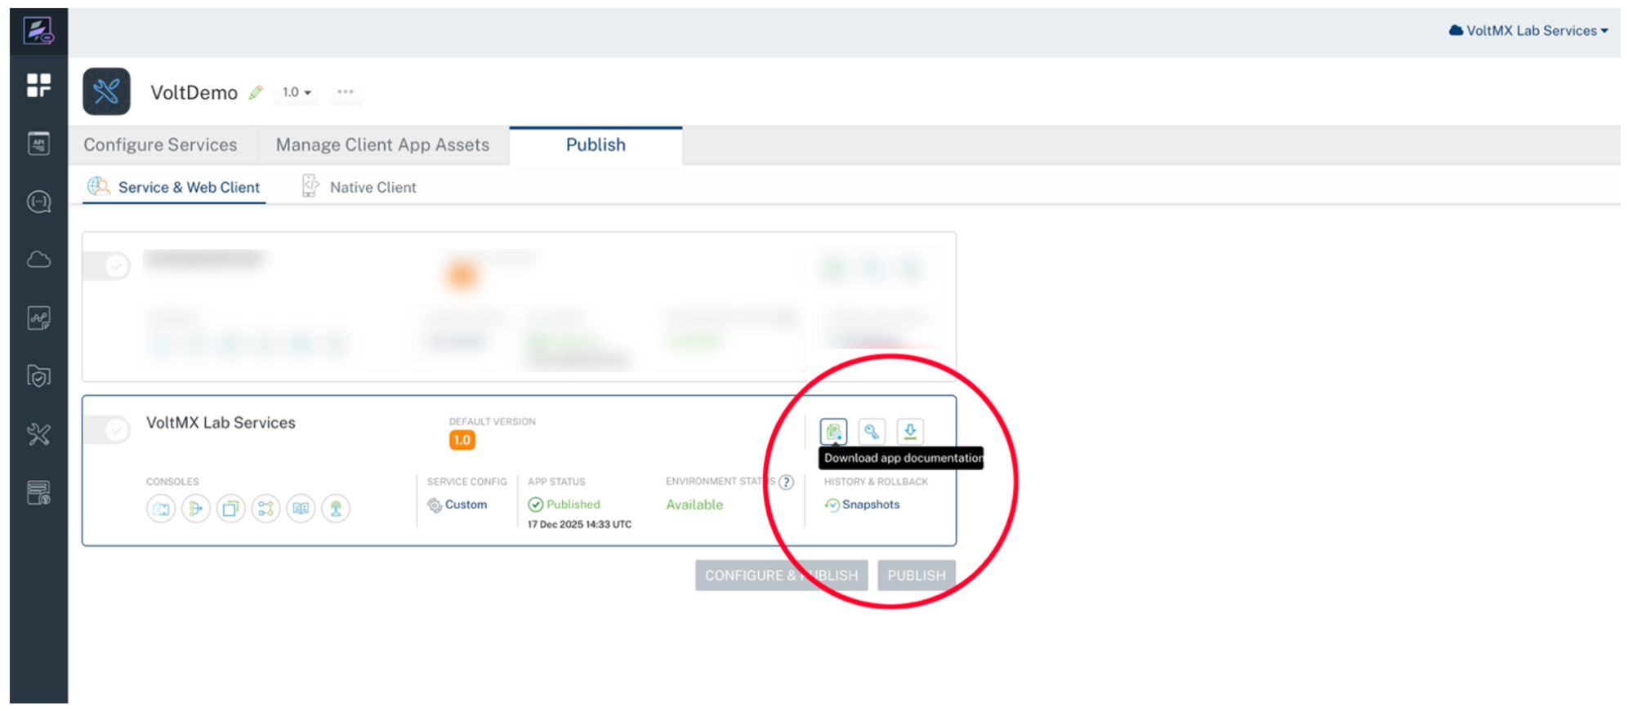Click the orange 1.0 default version badge
The width and height of the screenshot is (1633, 711).
tap(462, 440)
